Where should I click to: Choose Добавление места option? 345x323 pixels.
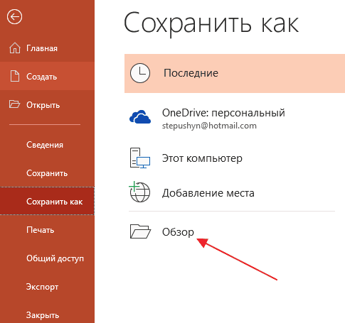click(235, 192)
